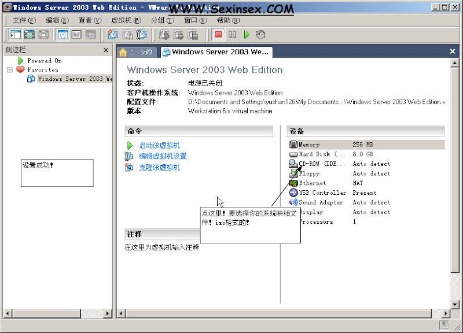Click the USB Controller icon

[x=293, y=193]
